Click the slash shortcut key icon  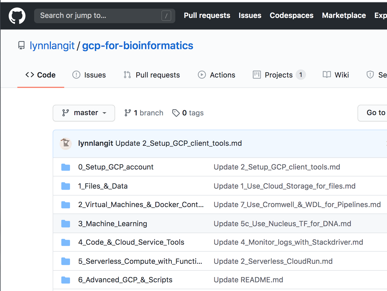(166, 16)
